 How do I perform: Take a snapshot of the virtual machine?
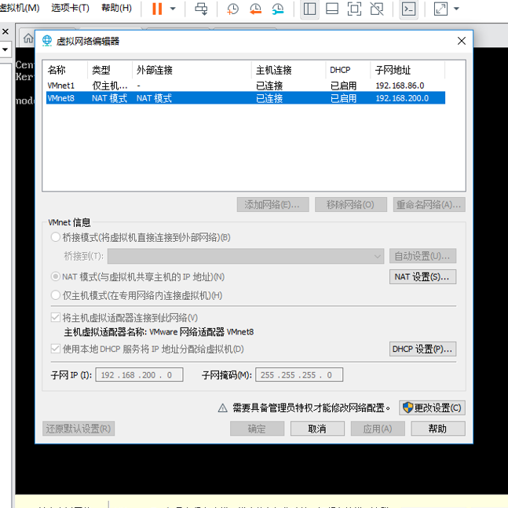[232, 9]
